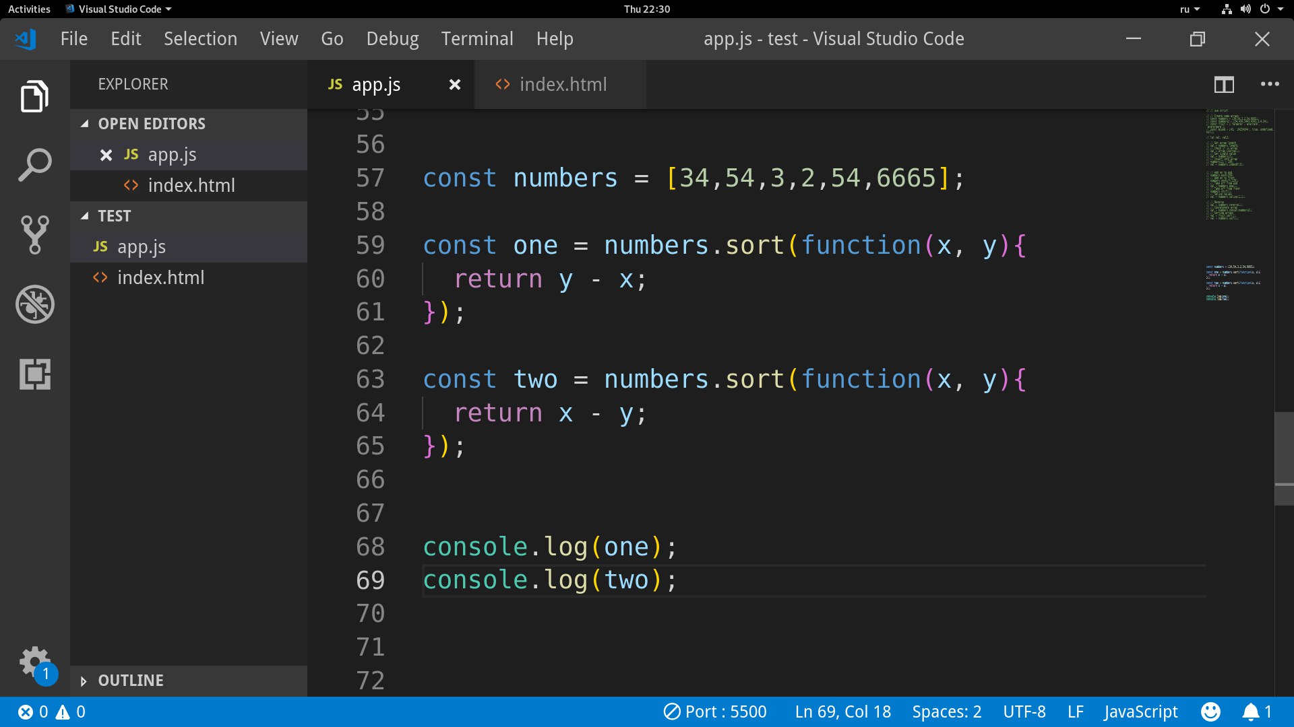The width and height of the screenshot is (1294, 727).
Task: Close app.js in Open Editors list
Action: (106, 155)
